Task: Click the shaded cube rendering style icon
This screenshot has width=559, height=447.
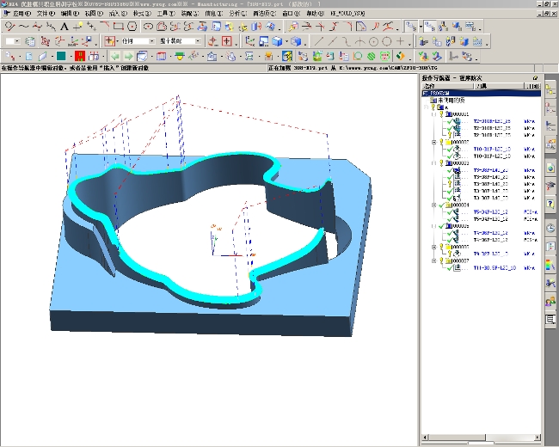Action: point(277,41)
